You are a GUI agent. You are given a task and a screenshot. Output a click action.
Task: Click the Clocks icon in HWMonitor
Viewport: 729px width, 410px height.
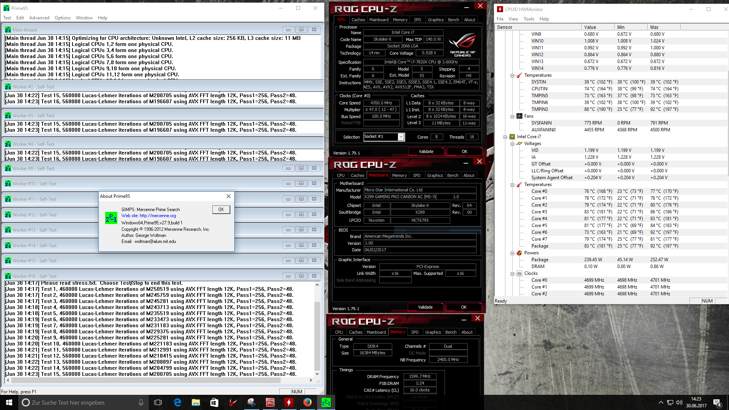click(519, 273)
